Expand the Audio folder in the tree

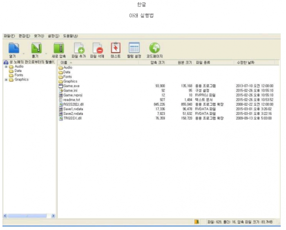(x=6, y=67)
